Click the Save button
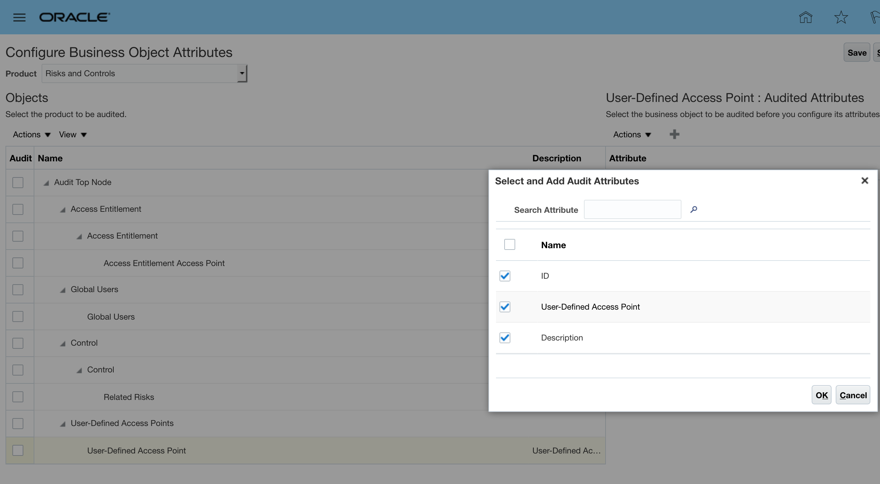The height and width of the screenshot is (484, 880). coord(857,52)
